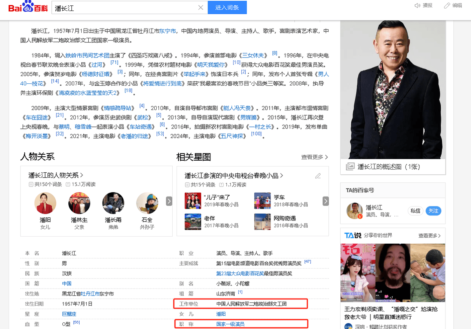Click 查看更多 beside 相关星图

[x=314, y=157]
